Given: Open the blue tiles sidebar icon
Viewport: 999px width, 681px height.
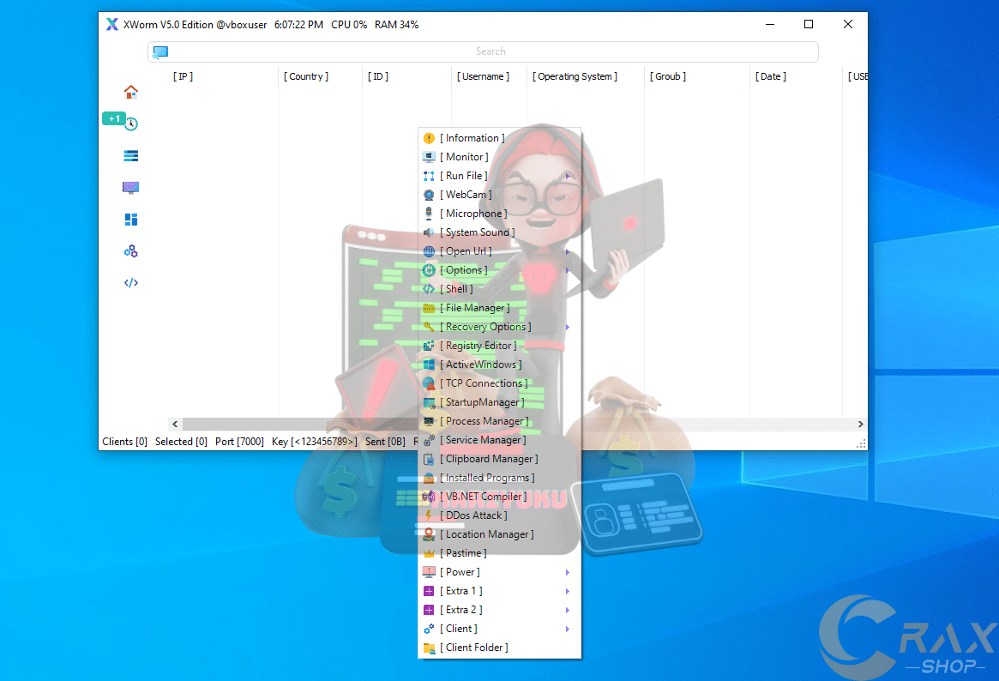Looking at the screenshot, I should [130, 220].
